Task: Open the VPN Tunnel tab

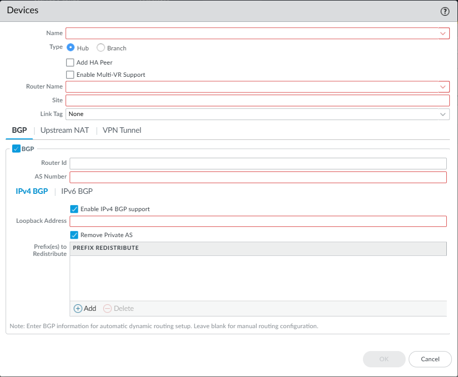Action: click(122, 130)
